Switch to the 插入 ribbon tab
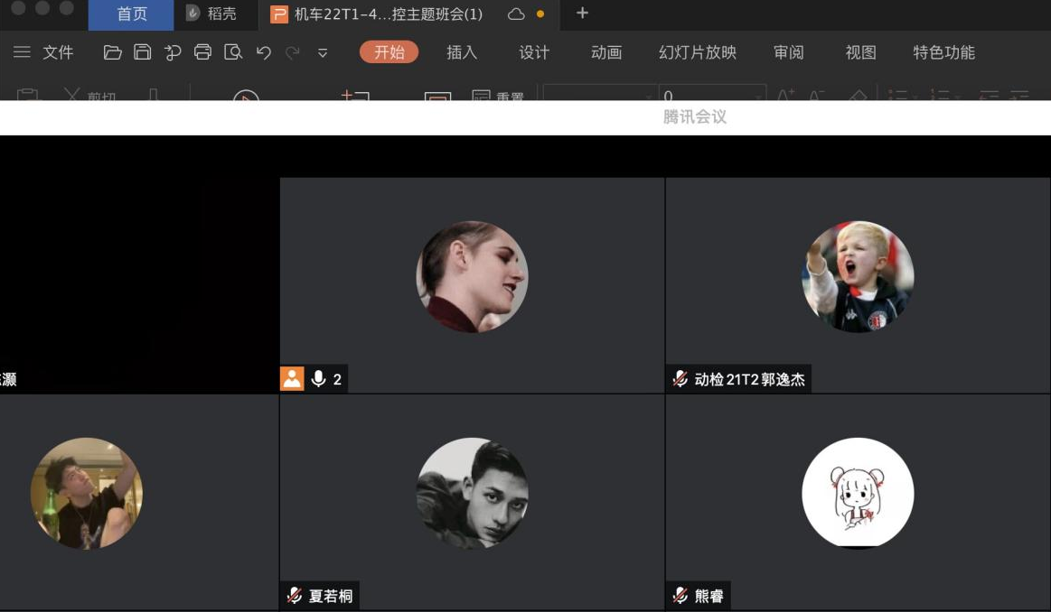The image size is (1051, 612). (x=462, y=52)
